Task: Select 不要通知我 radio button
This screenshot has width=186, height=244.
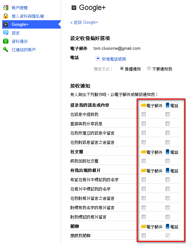Action: point(149,69)
